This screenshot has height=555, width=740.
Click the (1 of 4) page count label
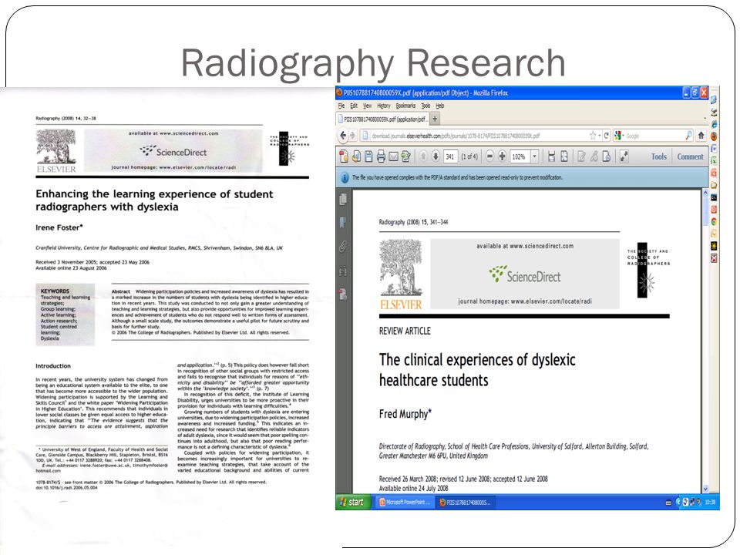point(469,156)
